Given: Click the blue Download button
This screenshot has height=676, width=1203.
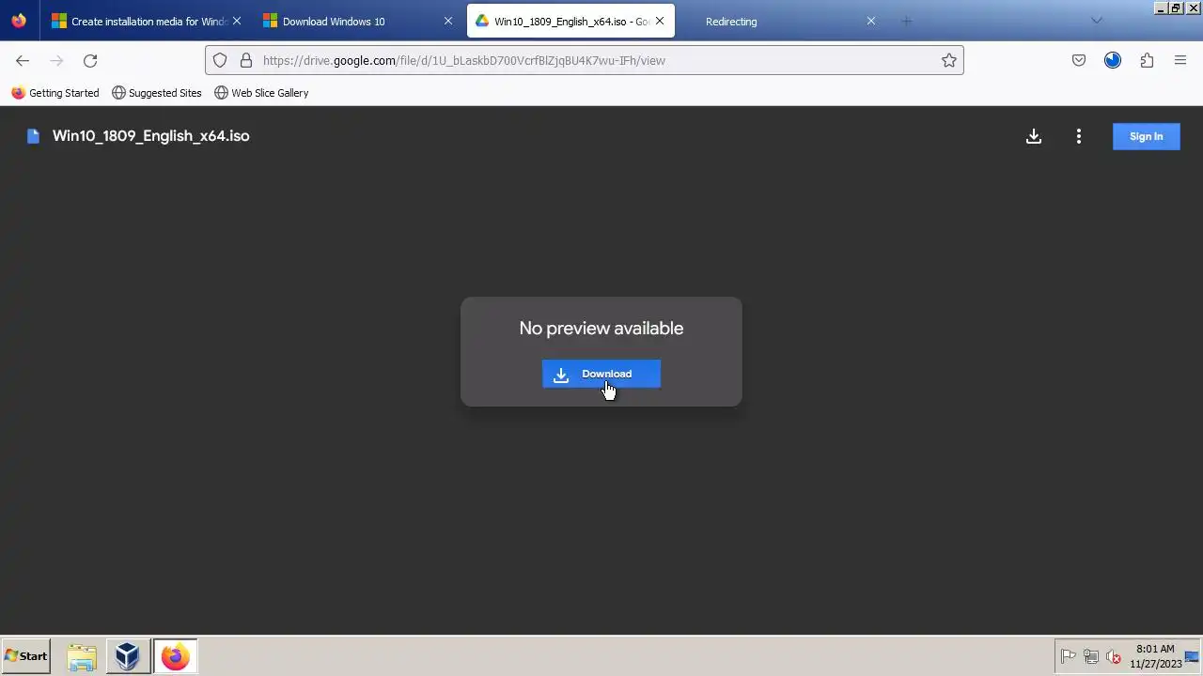Looking at the screenshot, I should point(601,374).
